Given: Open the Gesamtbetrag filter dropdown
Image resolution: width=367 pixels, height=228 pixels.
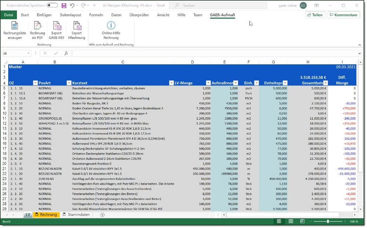Looking at the screenshot, I should [x=325, y=83].
